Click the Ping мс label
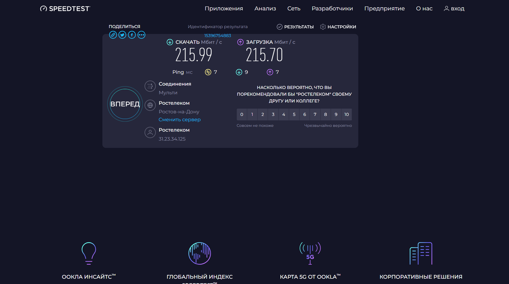Screen dimensions: 509x284 point(183,72)
